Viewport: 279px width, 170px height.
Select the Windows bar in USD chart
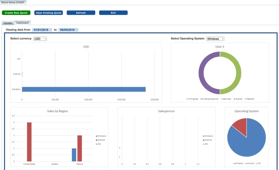(84, 89)
